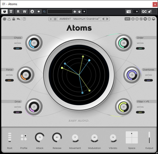Viewport: 158px width, 154px height.
Task: Open the preset browser list menu
Action: pyautogui.click(x=51, y=19)
